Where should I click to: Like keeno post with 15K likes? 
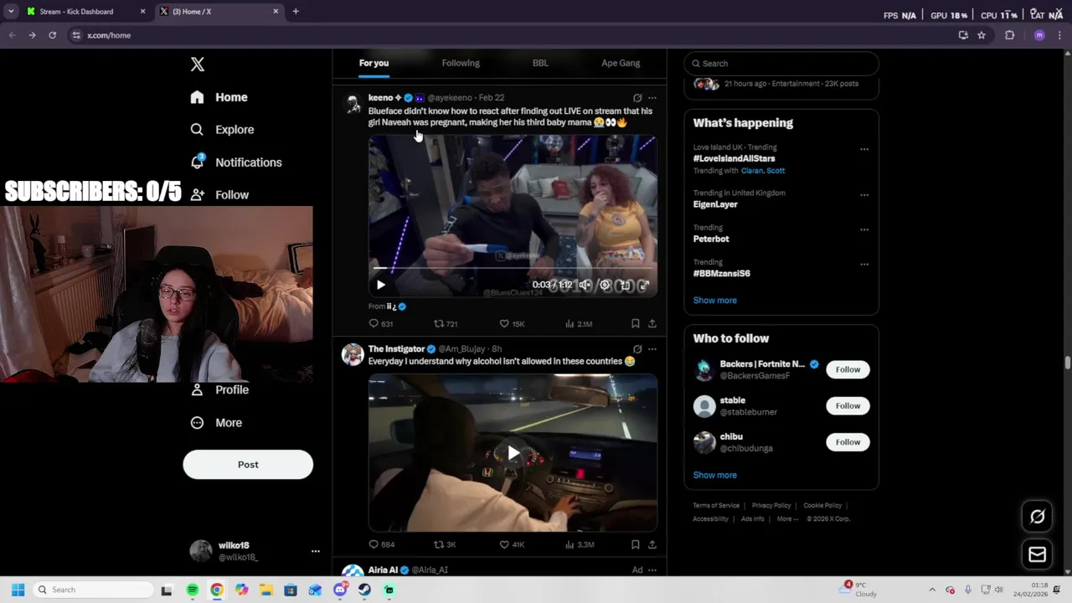512,323
